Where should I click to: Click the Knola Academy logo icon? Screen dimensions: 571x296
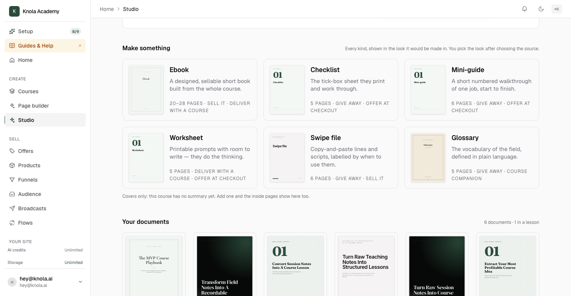tap(14, 11)
